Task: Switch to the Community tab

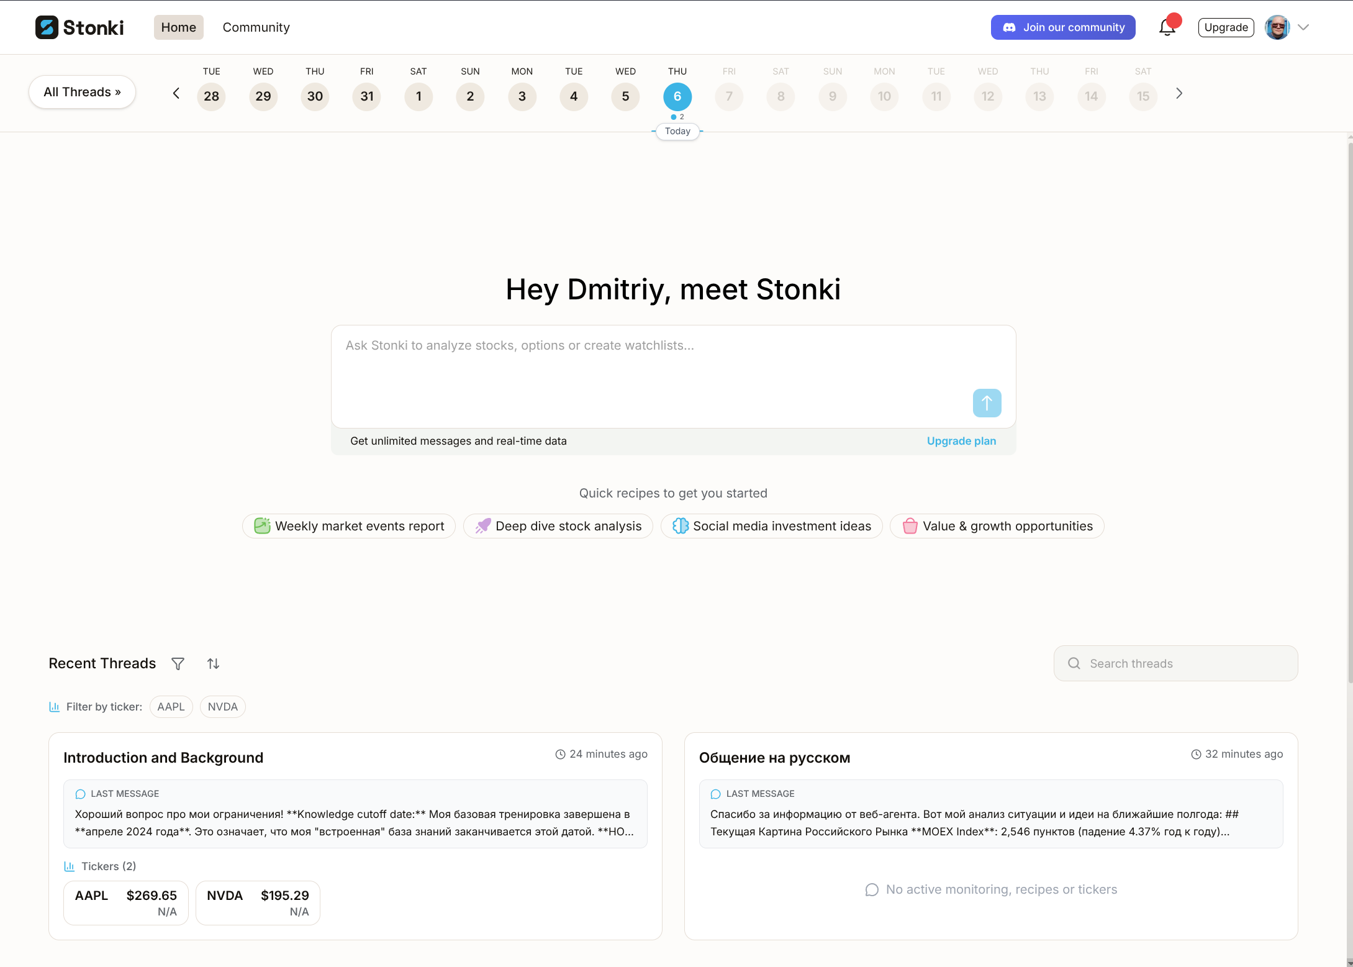Action: [x=256, y=27]
